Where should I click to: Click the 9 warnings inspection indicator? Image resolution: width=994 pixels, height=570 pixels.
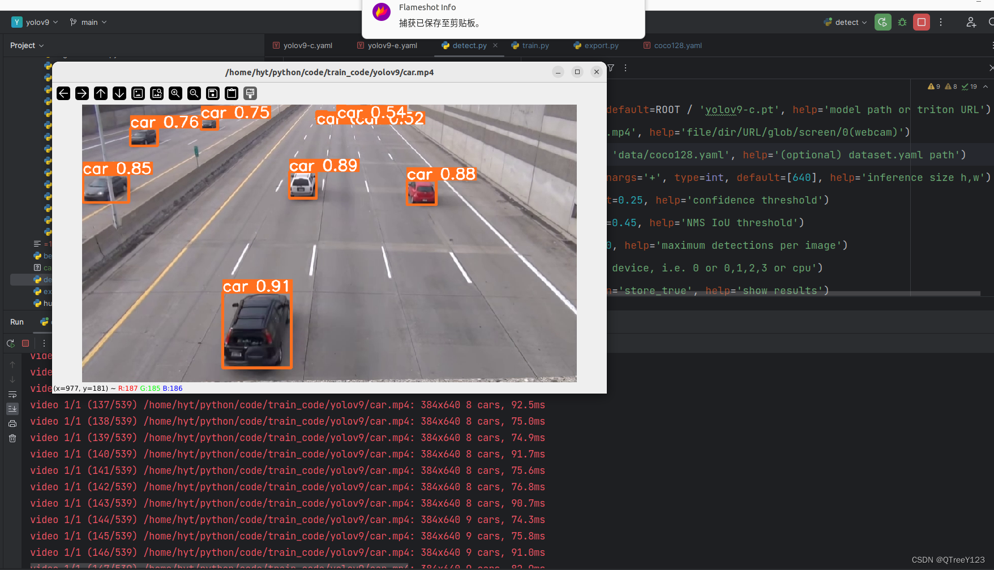[934, 87]
